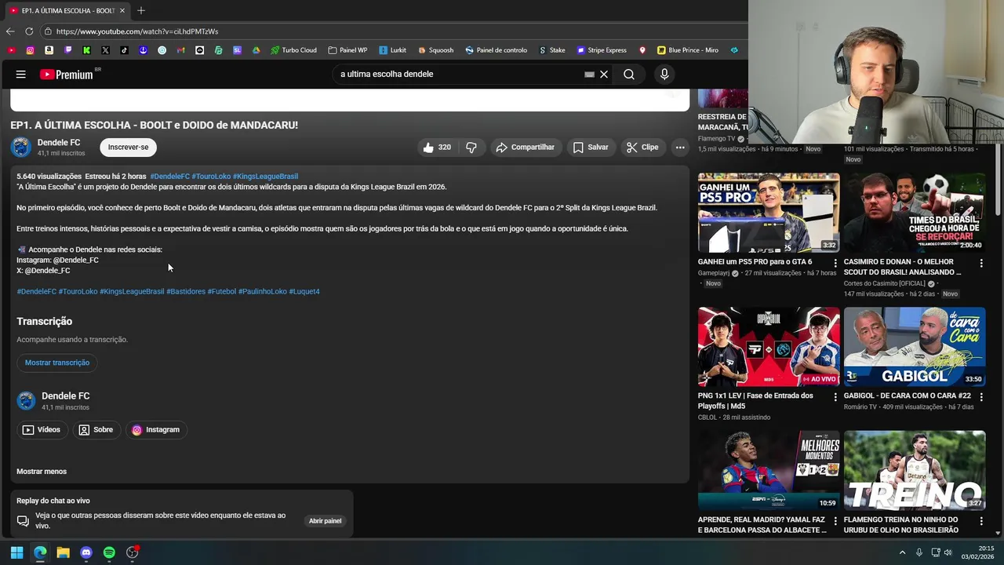Go to YouTube Premium home logo

[67, 75]
